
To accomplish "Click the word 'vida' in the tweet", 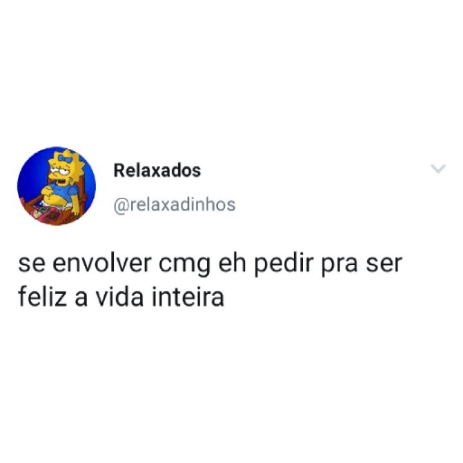I will click(x=119, y=297).
